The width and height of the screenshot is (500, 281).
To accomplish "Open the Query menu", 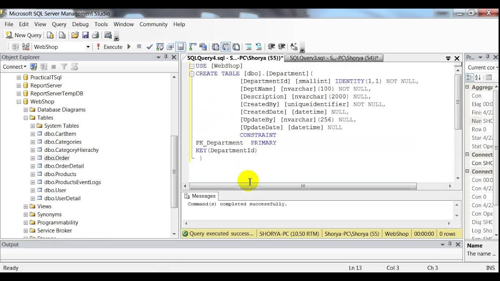I will [59, 24].
